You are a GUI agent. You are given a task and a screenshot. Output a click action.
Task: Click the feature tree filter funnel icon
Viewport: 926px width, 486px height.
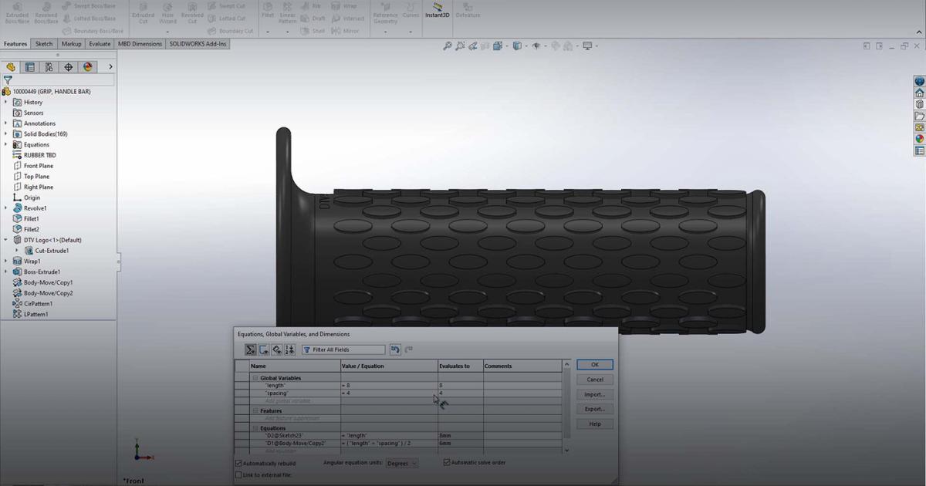[8, 79]
